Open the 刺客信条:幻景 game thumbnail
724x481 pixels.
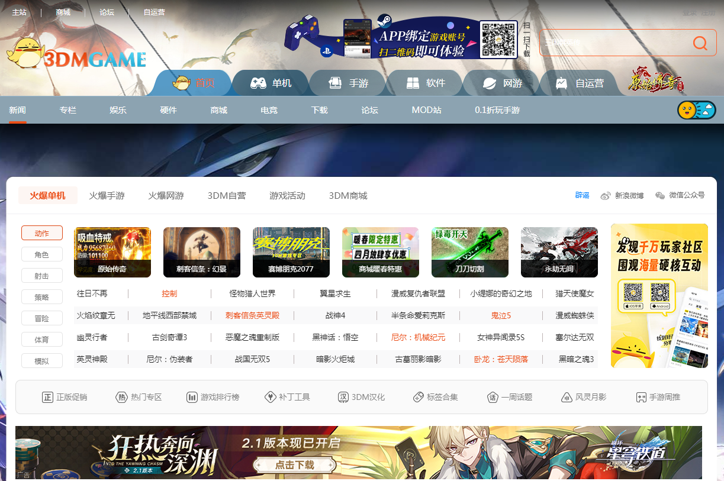[202, 253]
